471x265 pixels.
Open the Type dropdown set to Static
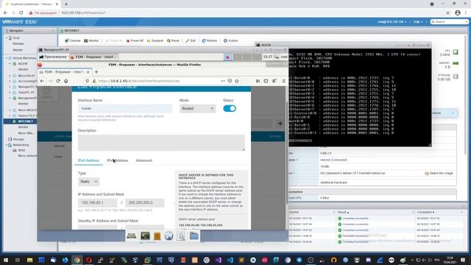click(x=88, y=182)
